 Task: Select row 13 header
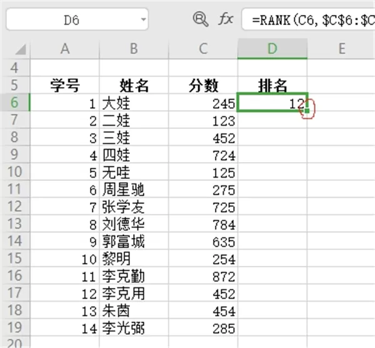point(15,223)
